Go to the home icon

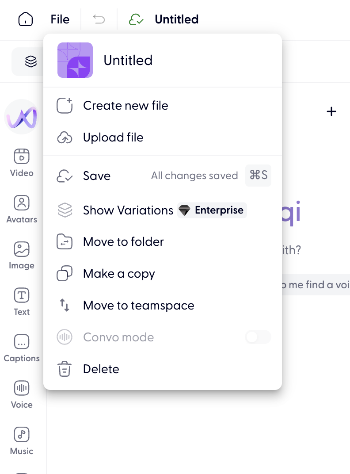[x=25, y=19]
